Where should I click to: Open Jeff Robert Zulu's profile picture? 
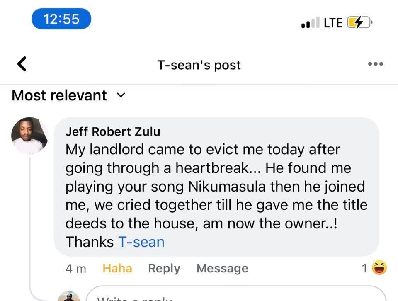30,136
